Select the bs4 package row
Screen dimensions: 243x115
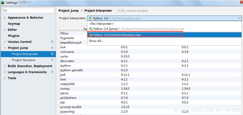pyautogui.click(x=150, y=47)
